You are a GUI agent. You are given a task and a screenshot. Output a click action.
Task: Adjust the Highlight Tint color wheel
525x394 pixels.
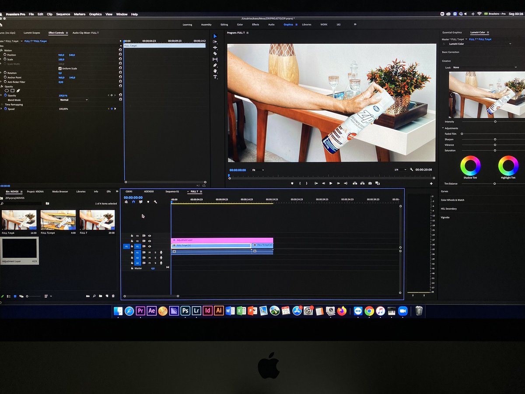[508, 166]
